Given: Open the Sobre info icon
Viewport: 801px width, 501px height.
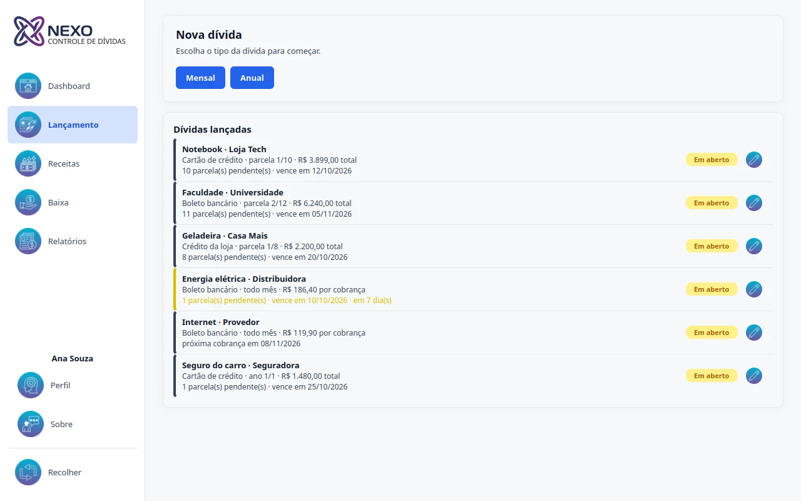Looking at the screenshot, I should pos(31,424).
